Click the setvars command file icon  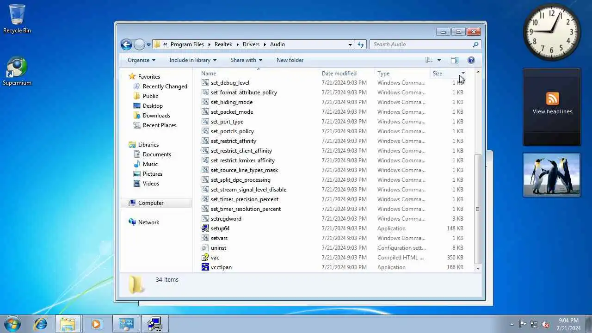205,238
